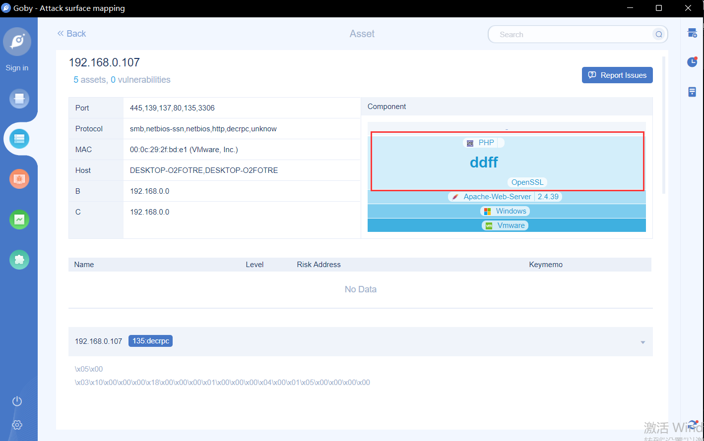The image size is (704, 441).
Task: Click the power icon in sidebar
Action: tap(17, 401)
